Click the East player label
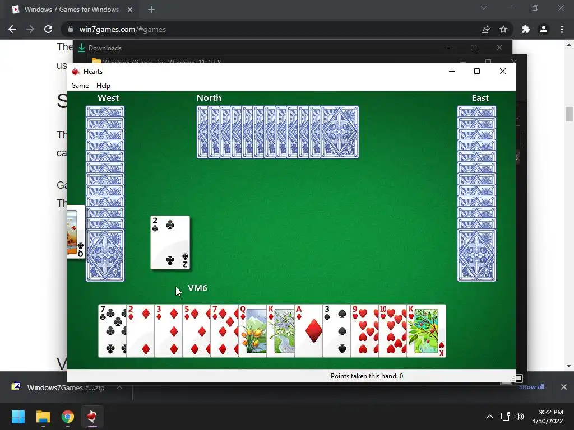574x430 pixels. [x=480, y=97]
